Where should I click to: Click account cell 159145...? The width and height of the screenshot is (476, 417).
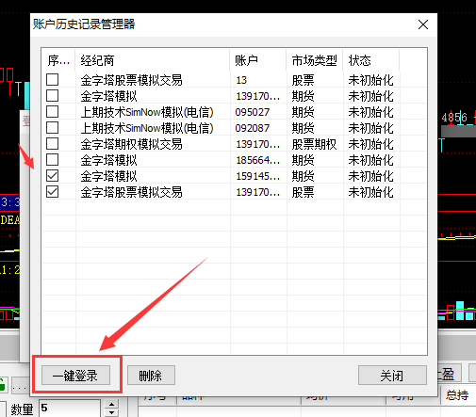click(x=258, y=176)
